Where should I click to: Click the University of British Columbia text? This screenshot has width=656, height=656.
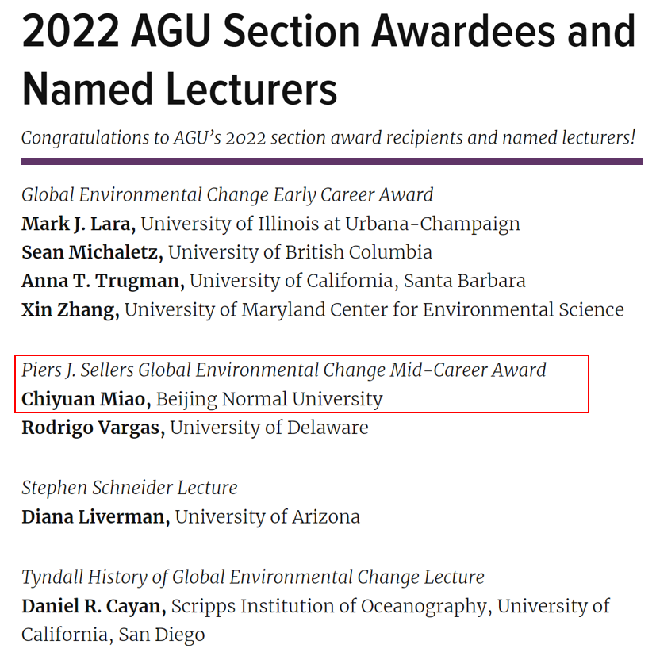[300, 252]
